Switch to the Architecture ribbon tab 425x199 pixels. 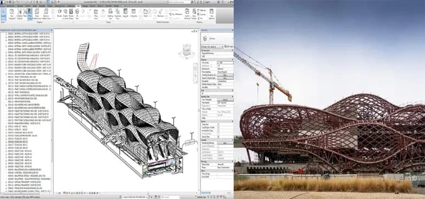[11, 5]
